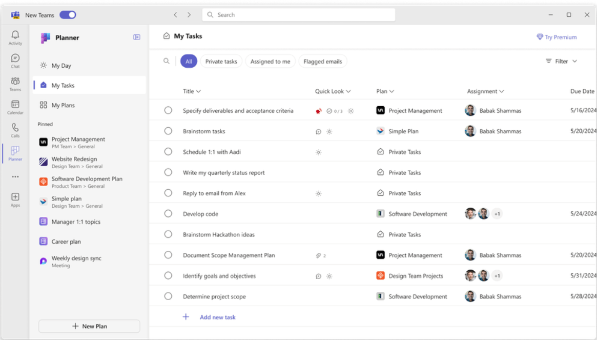This screenshot has height=340, width=597.
Task: Open the Determine project scope task title
Action: (x=214, y=296)
